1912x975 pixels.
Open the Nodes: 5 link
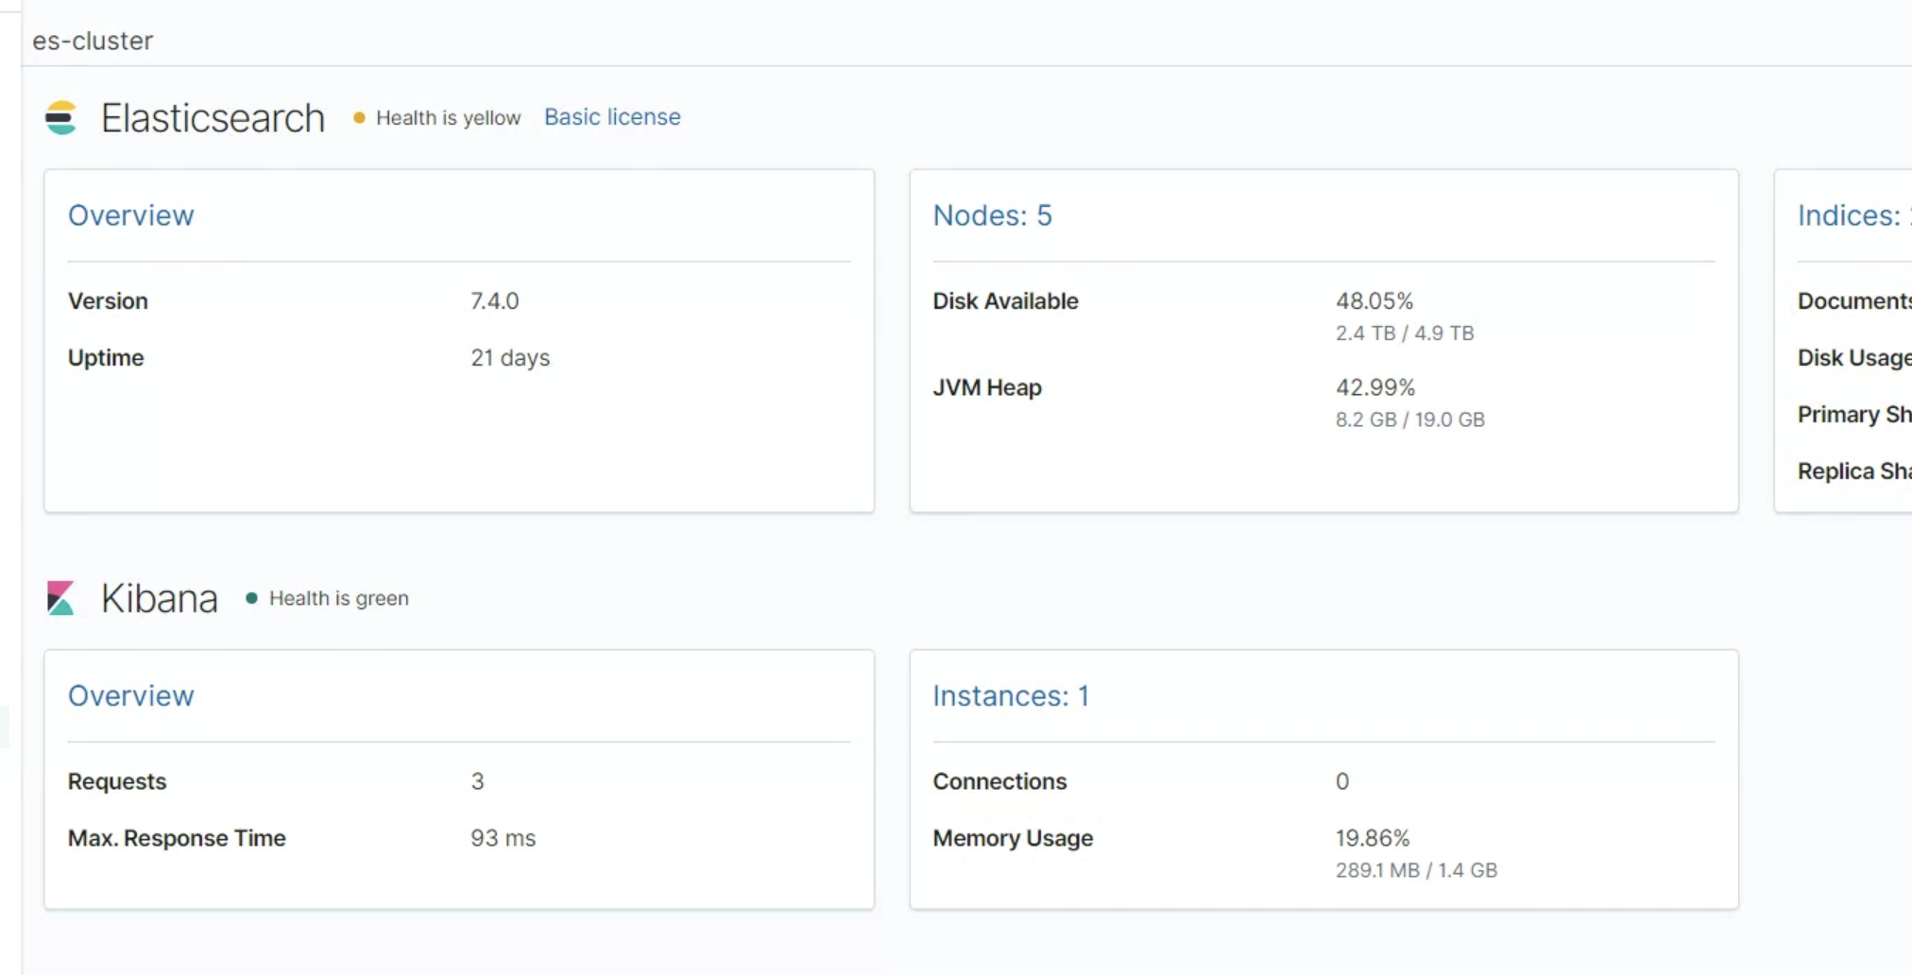pos(992,215)
